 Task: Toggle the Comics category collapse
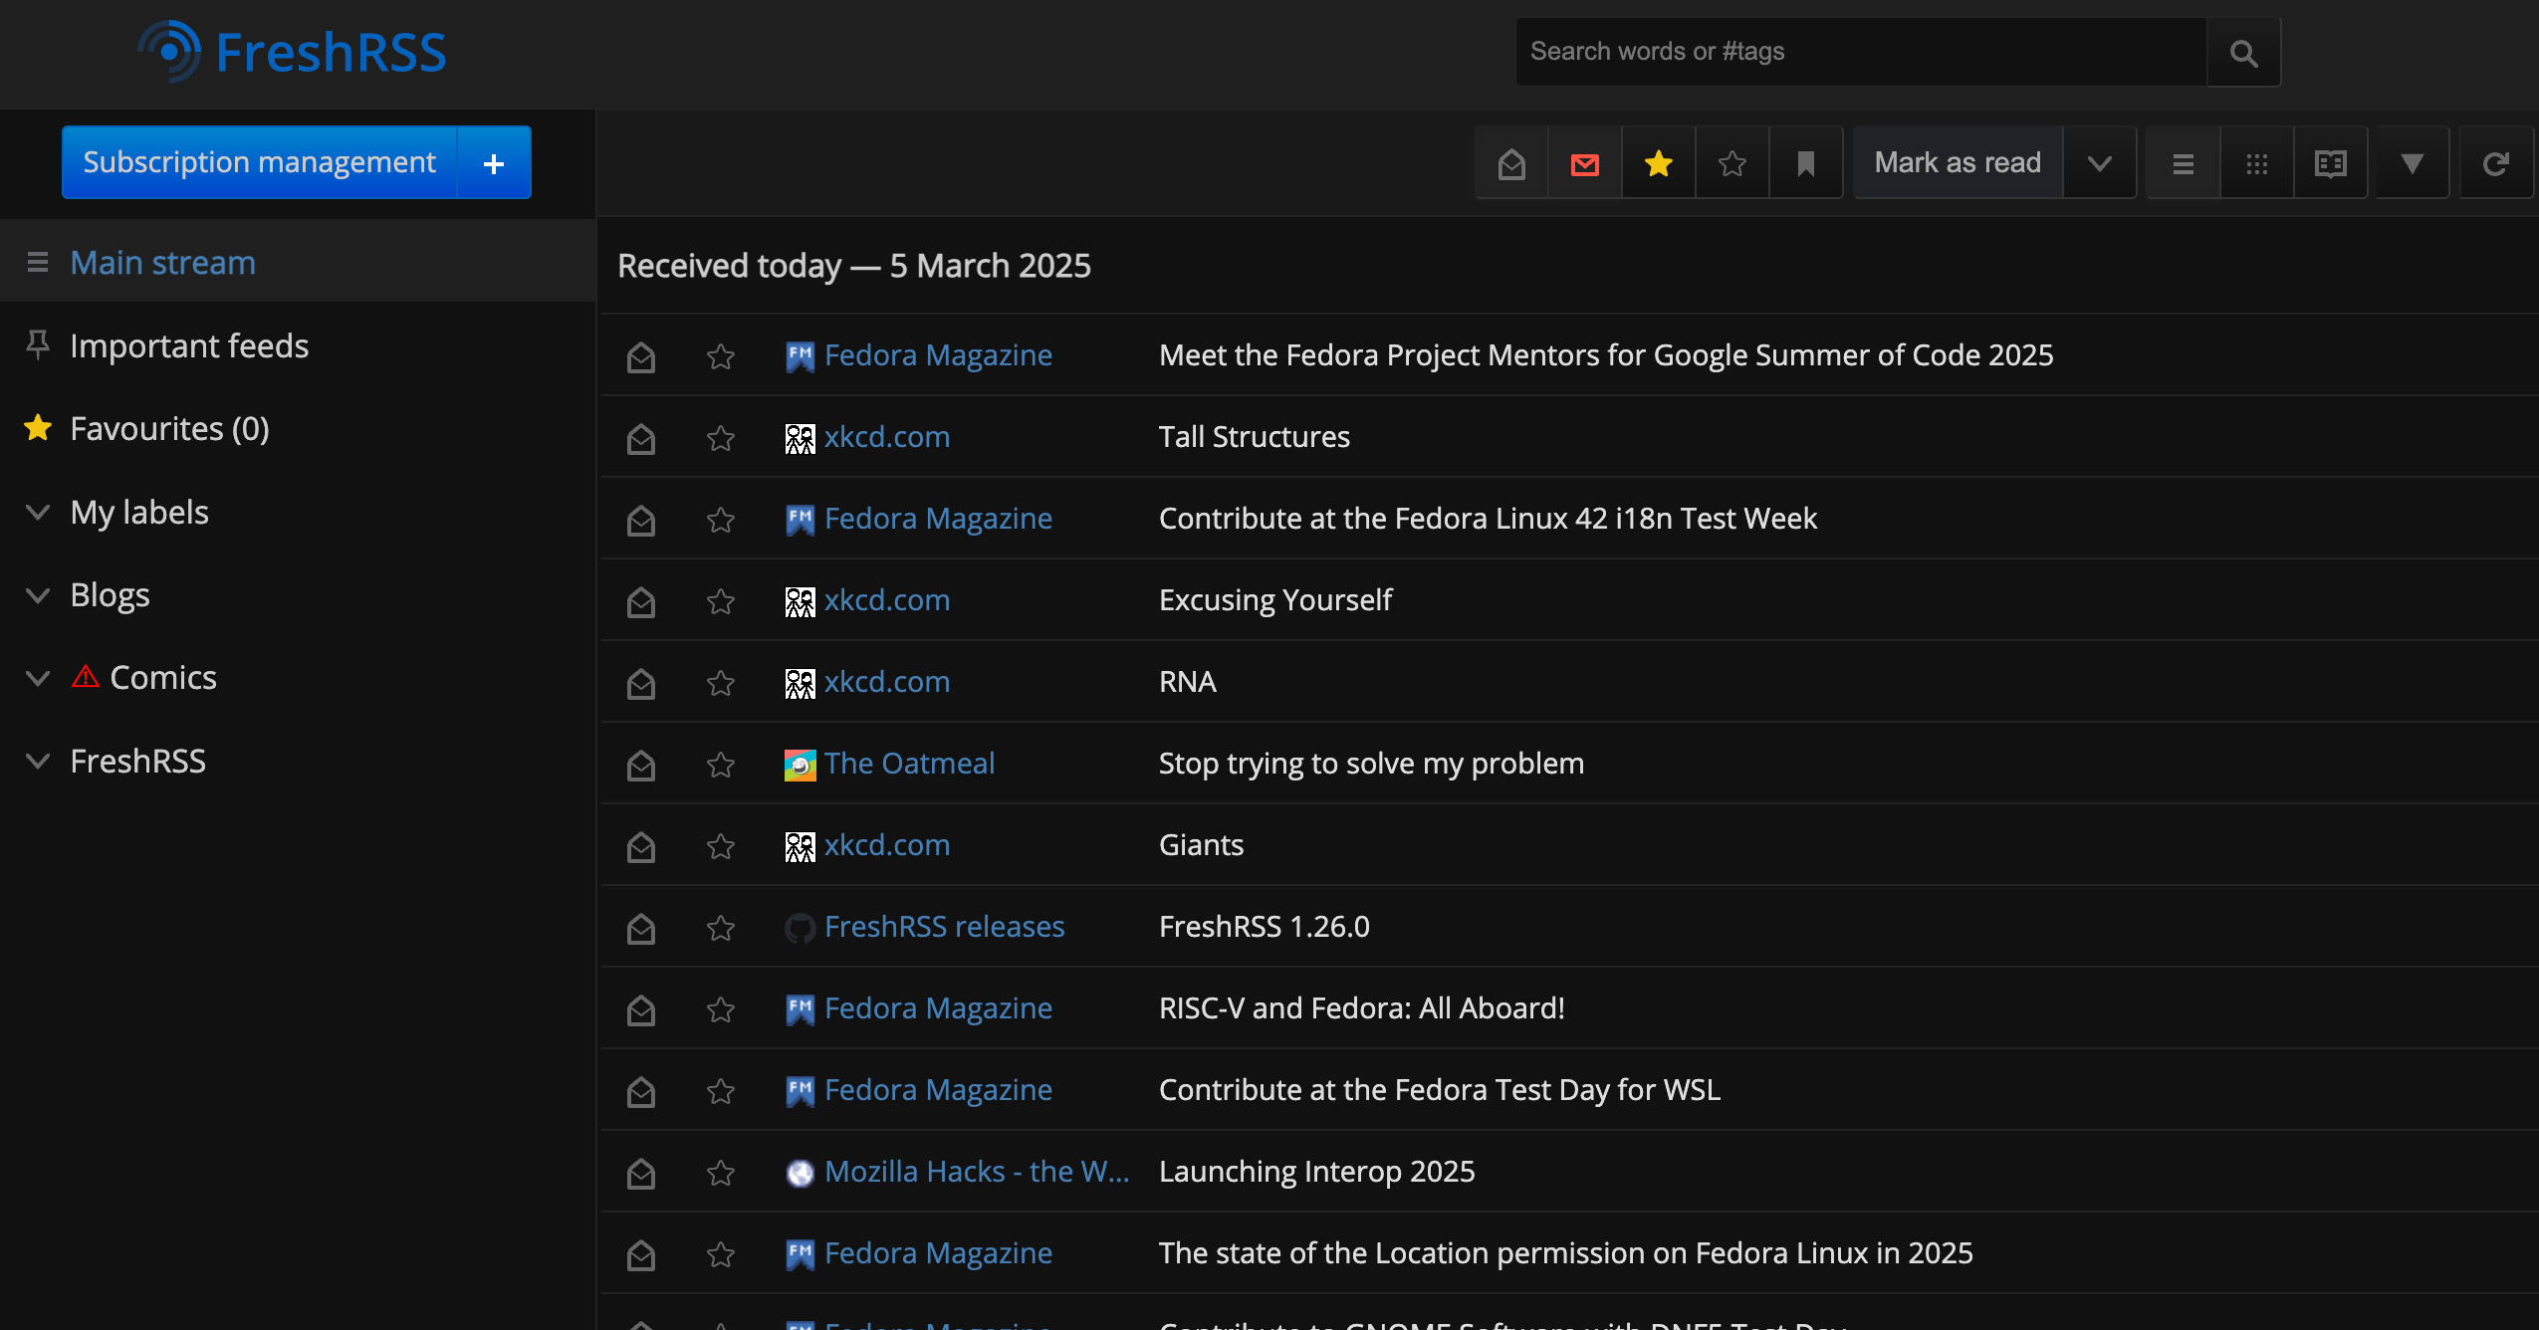(x=37, y=677)
